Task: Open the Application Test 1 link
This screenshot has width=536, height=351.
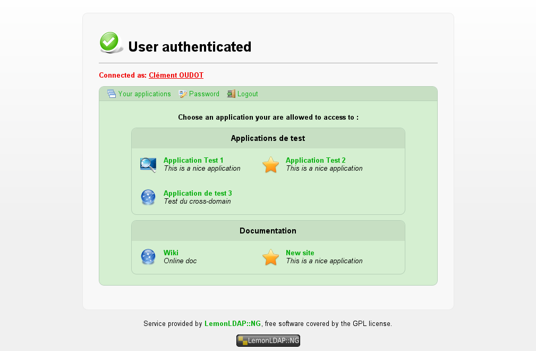Action: pos(193,160)
